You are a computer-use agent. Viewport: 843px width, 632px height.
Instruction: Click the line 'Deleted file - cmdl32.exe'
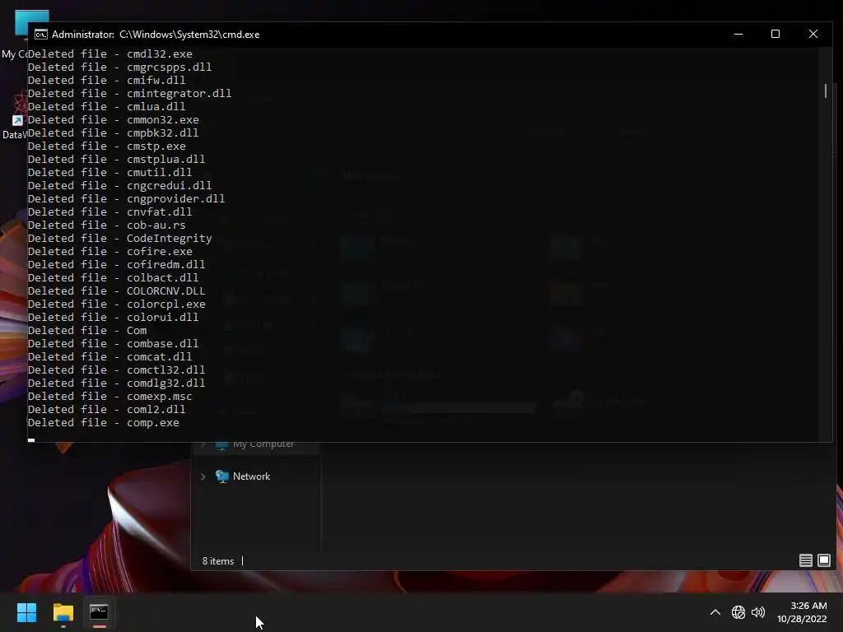pos(110,53)
